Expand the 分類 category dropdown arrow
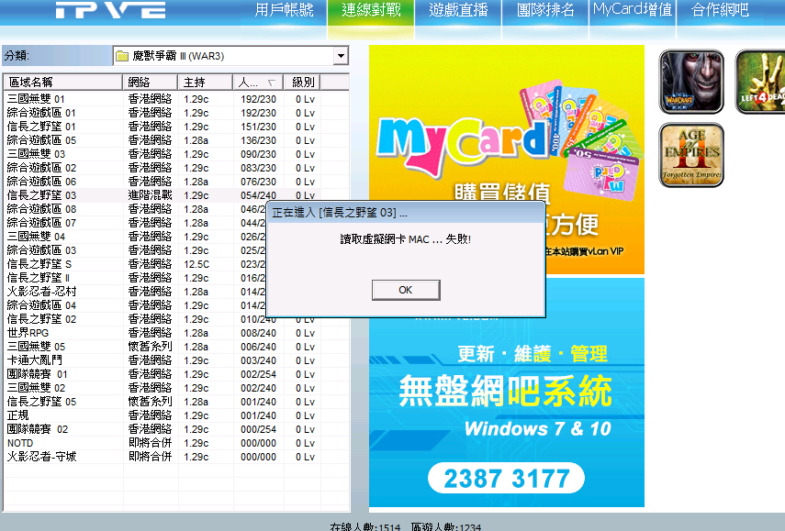The width and height of the screenshot is (785, 531). coord(342,57)
